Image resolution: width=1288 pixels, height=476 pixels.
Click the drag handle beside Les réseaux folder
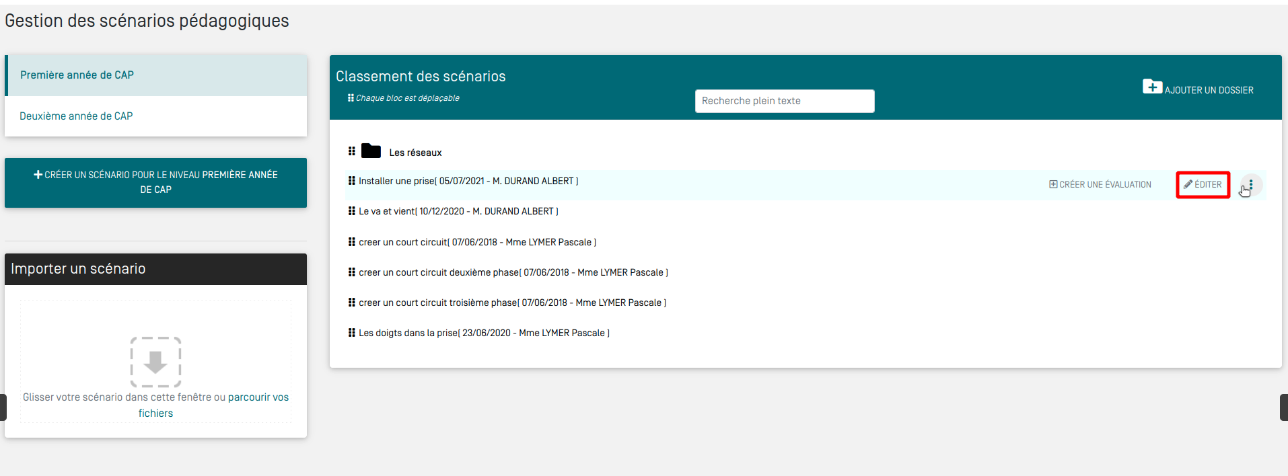point(351,151)
